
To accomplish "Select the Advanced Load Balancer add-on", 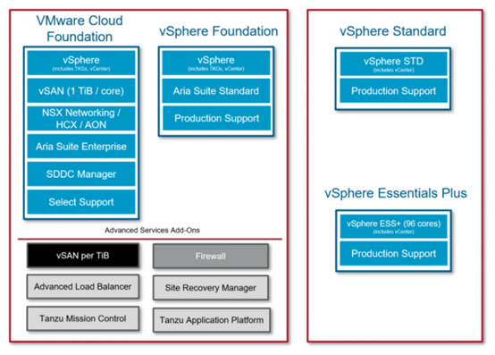I will click(83, 286).
